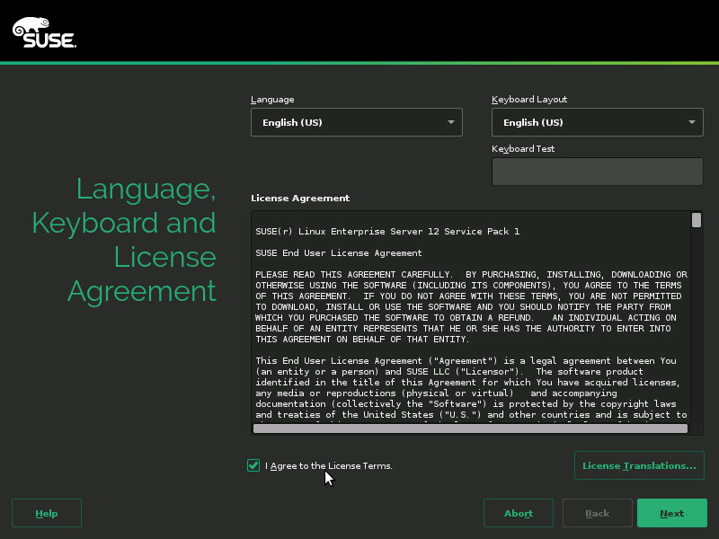719x539 pixels.
Task: Proceed with the Next button
Action: [x=671, y=513]
